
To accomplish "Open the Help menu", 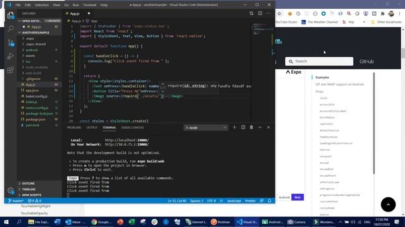I will click(x=104, y=5).
